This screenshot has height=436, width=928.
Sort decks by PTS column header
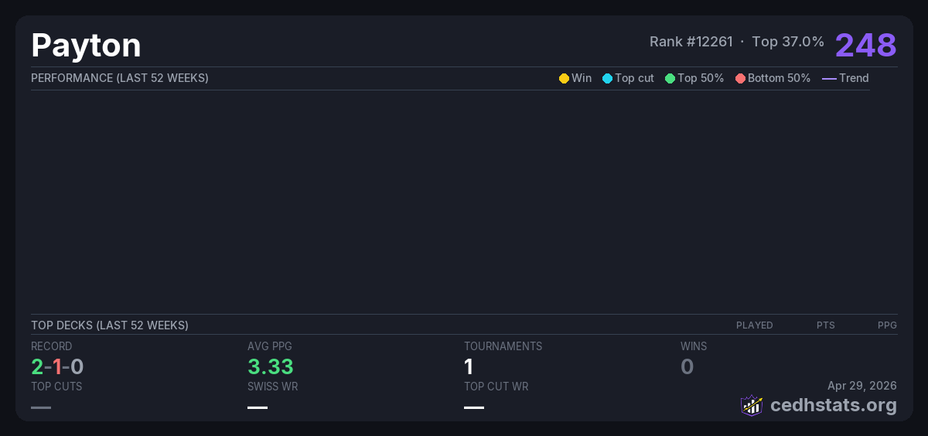(x=825, y=325)
